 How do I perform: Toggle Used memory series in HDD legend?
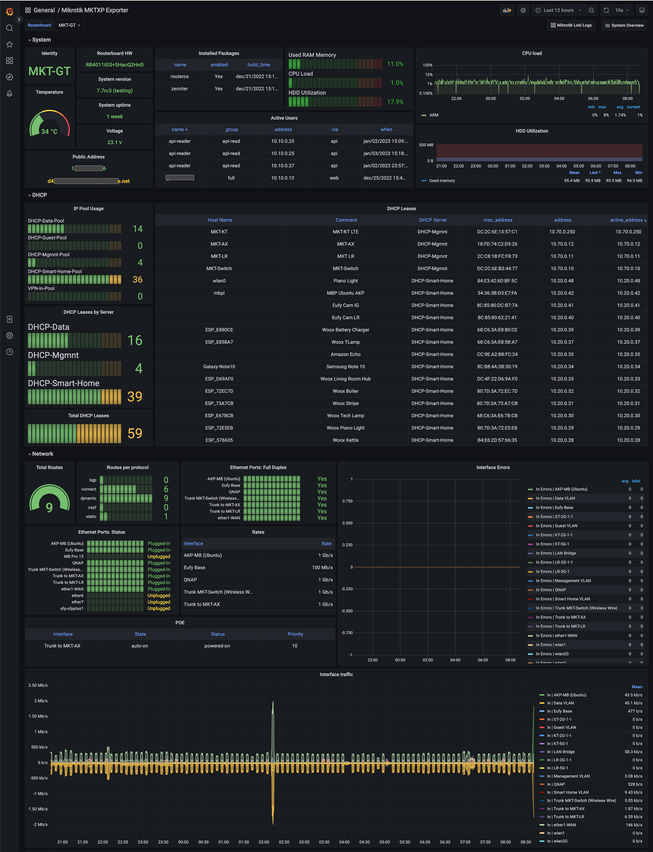click(x=441, y=181)
